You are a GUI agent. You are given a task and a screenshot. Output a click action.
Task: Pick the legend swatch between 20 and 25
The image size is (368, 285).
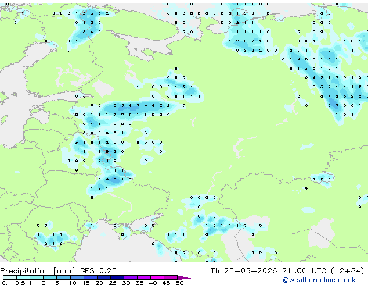click(104, 277)
